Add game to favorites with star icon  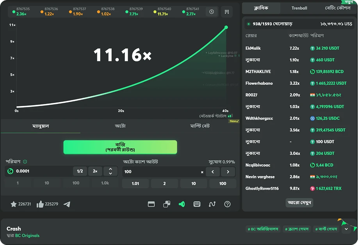(x=14, y=204)
